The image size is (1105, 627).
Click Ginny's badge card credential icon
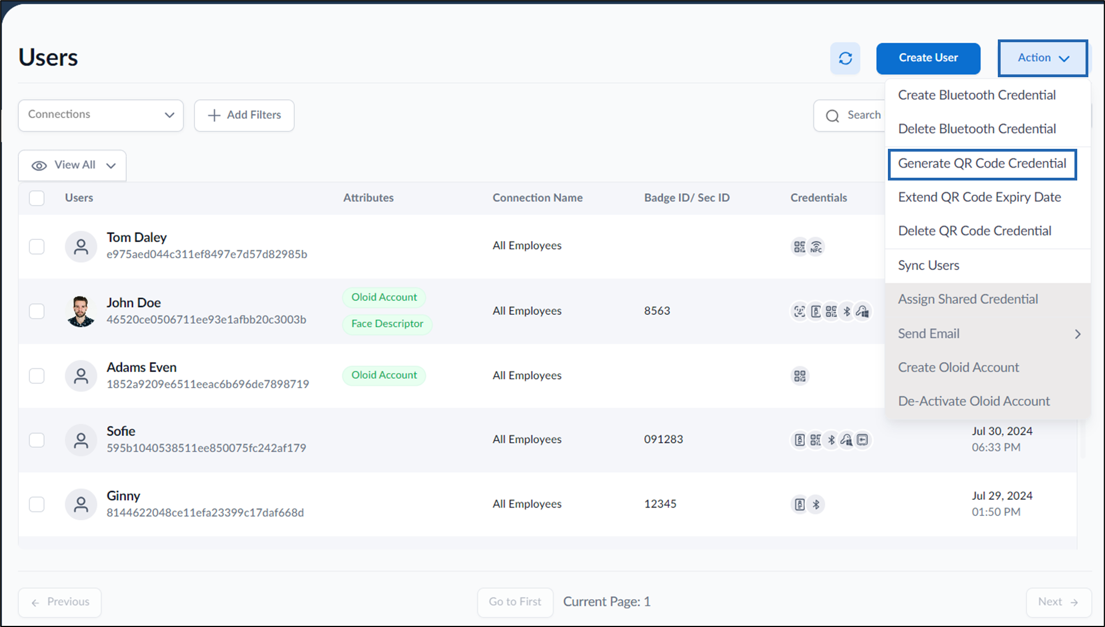[800, 504]
